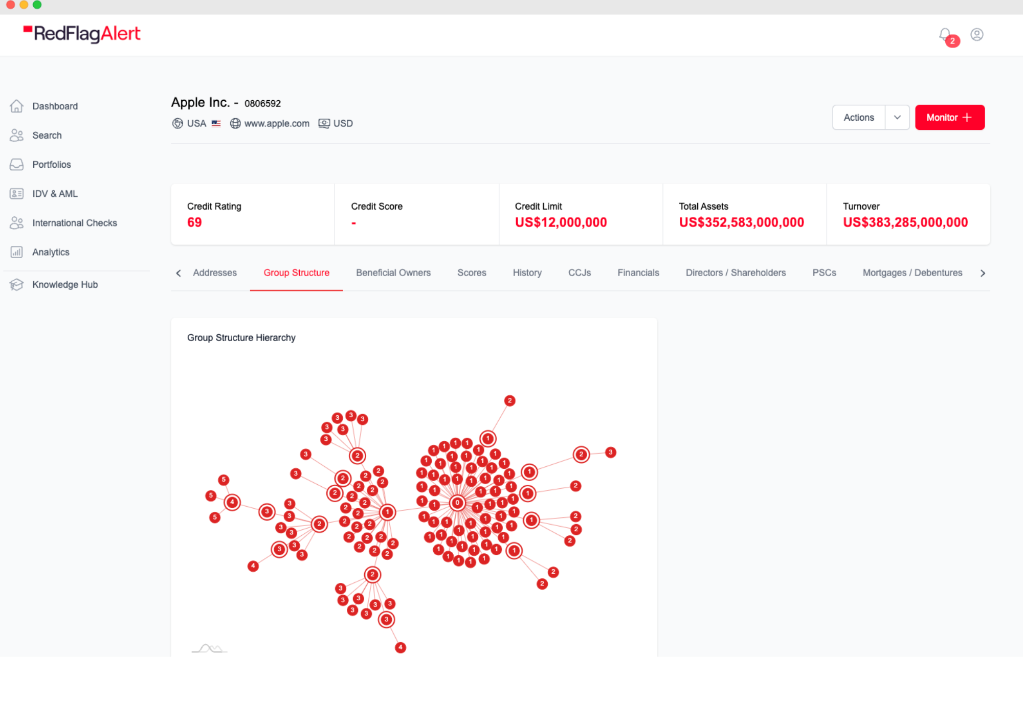Click the RedFlagAlert logo
Screen dimensions: 1023x723
pyautogui.click(x=82, y=34)
